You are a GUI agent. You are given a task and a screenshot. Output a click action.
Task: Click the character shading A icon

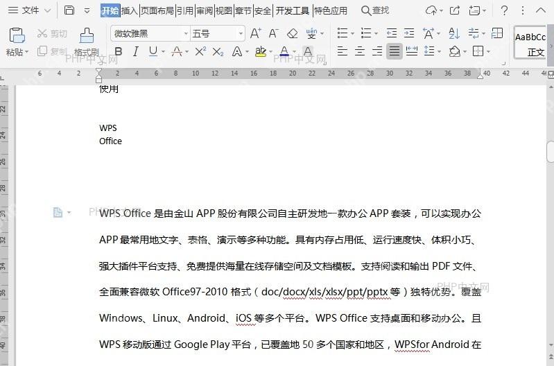[x=308, y=51]
